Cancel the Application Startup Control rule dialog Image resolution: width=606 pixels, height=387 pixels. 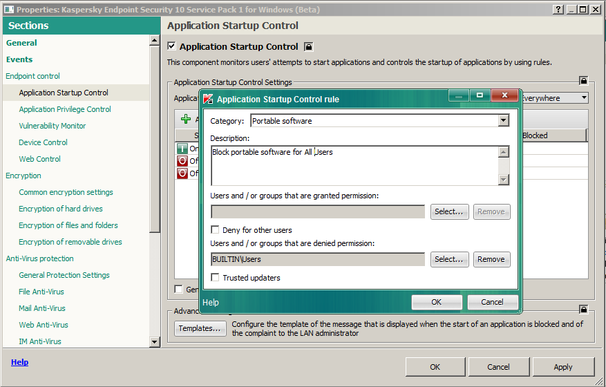pos(493,302)
